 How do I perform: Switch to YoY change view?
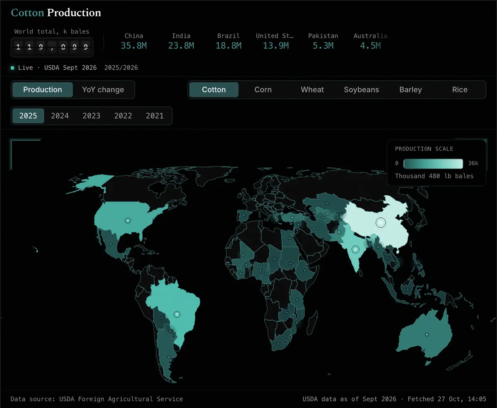pos(103,89)
